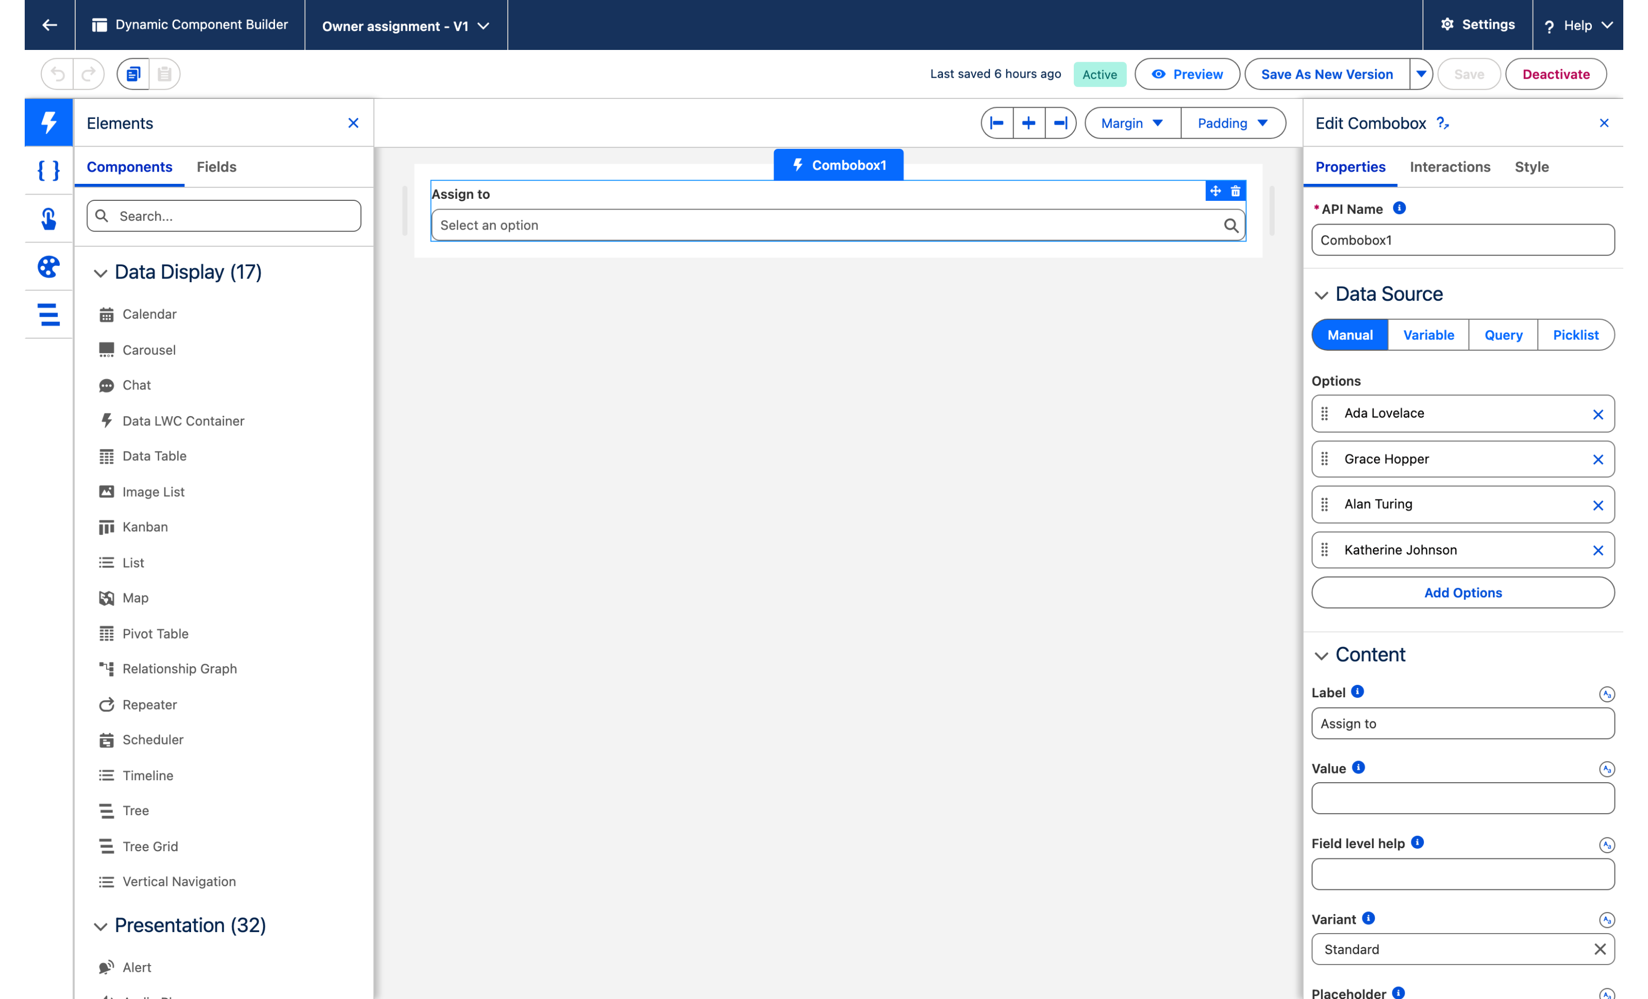Image resolution: width=1648 pixels, height=999 pixels.
Task: Click the undo icon
Action: pyautogui.click(x=58, y=74)
